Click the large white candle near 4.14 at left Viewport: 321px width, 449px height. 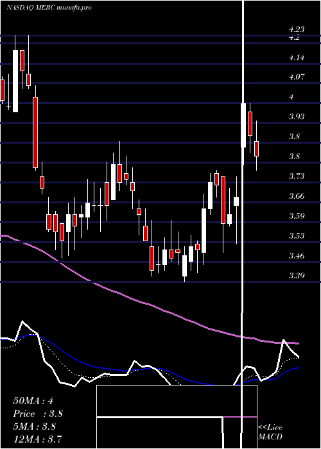pyautogui.click(x=15, y=81)
